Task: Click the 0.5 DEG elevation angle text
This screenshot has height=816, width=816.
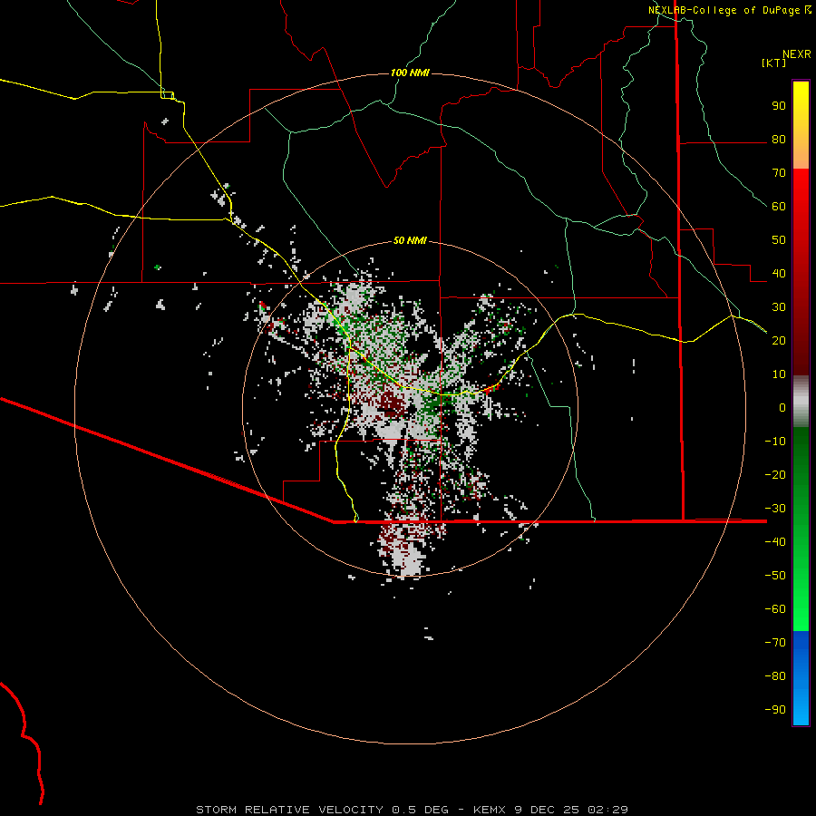Action: click(x=420, y=810)
